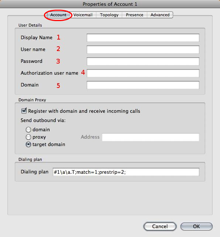Uncheck Register with domain and receive incoming calls

click(x=24, y=111)
